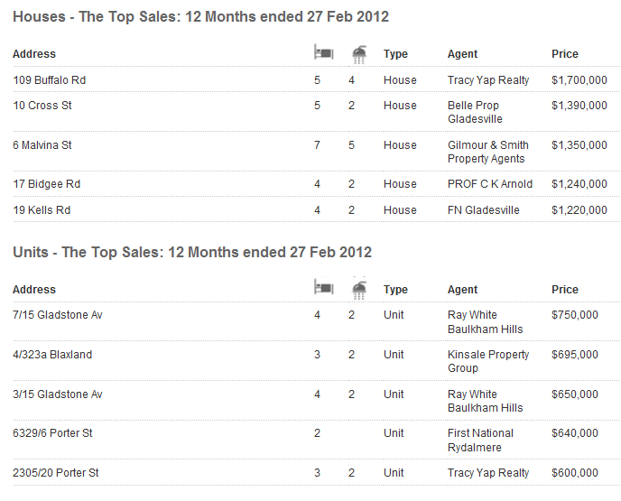Click the $1,700,000 price for Buffalo Rd
Viewport: 621px width, 501px height.
[579, 80]
